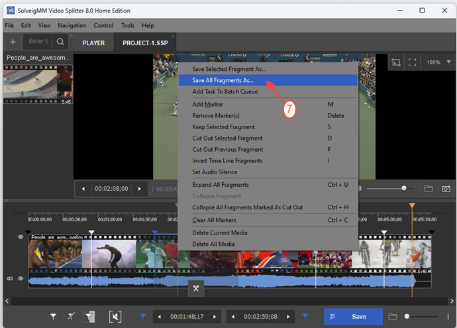Select Remove Marker(s) menu entry

(268, 116)
